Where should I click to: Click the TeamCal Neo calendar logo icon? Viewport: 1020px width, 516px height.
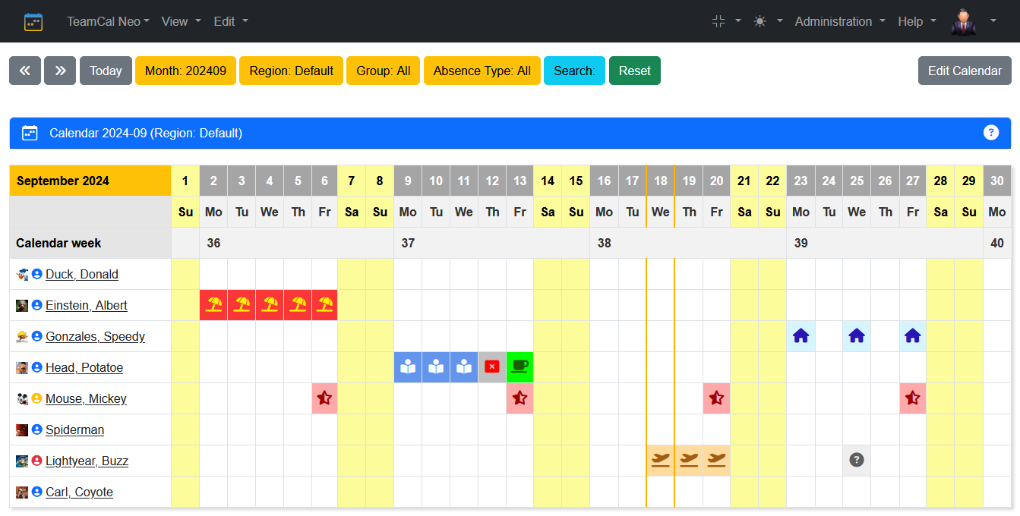[33, 21]
